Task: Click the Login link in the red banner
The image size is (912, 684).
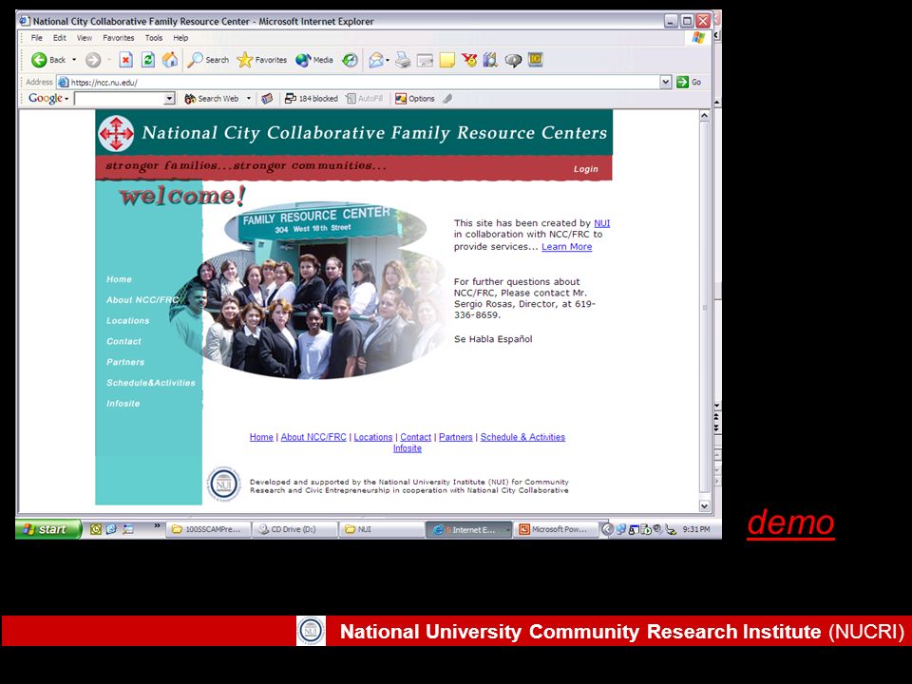Action: (586, 169)
